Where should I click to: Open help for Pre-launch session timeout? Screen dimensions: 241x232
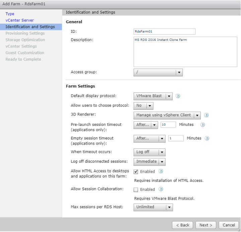point(202,125)
